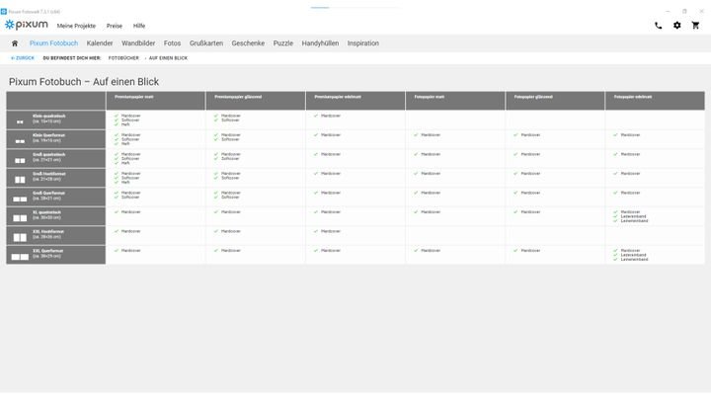Select the Groß Hochformat book icon

point(19,178)
